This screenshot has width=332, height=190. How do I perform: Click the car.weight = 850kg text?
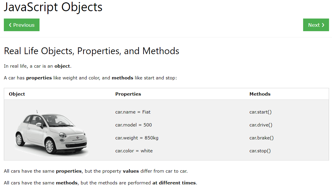[137, 138]
